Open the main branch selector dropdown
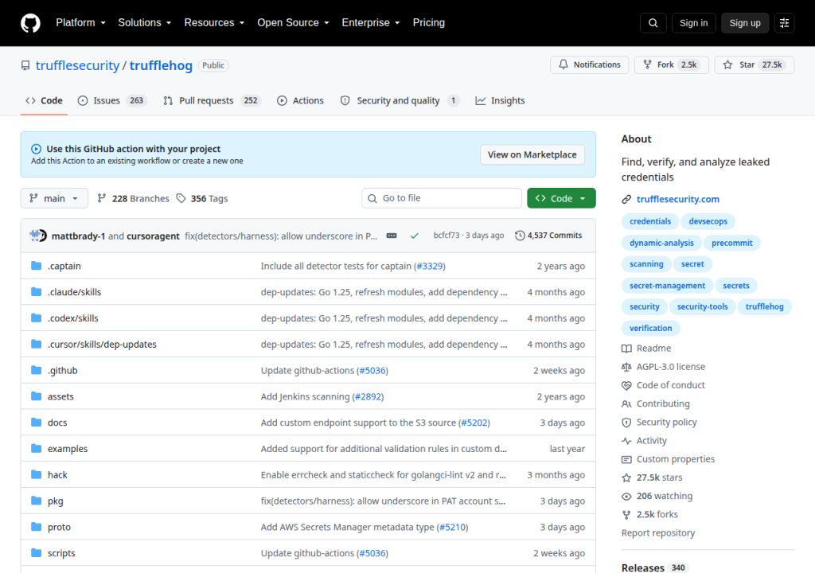This screenshot has height=573, width=815. tap(54, 198)
